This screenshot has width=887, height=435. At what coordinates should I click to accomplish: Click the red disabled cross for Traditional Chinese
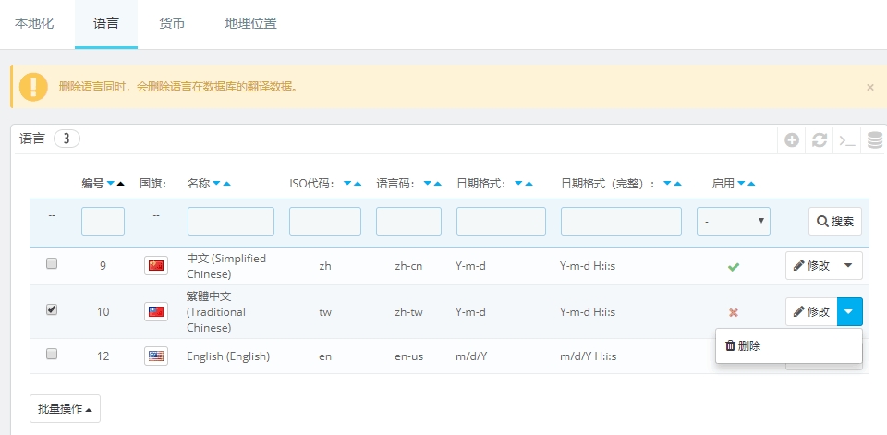[734, 312]
